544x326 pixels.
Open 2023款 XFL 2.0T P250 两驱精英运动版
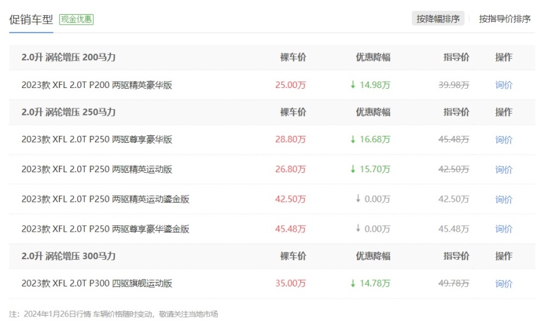click(x=97, y=169)
